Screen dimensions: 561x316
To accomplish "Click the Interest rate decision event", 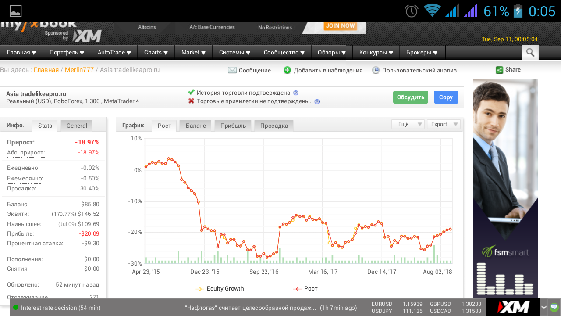I will pos(61,308).
